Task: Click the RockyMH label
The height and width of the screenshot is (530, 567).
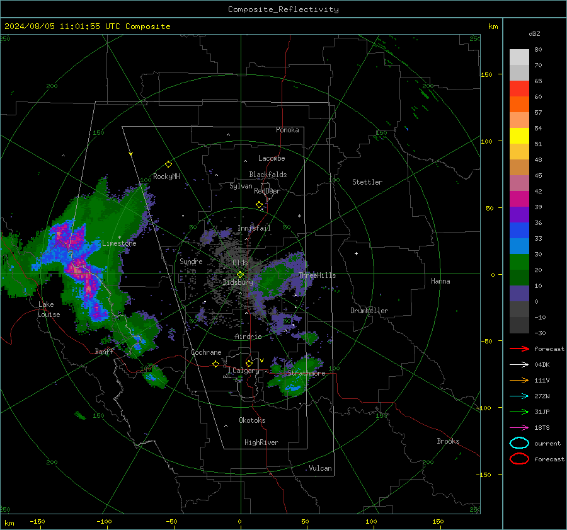Action: point(166,176)
